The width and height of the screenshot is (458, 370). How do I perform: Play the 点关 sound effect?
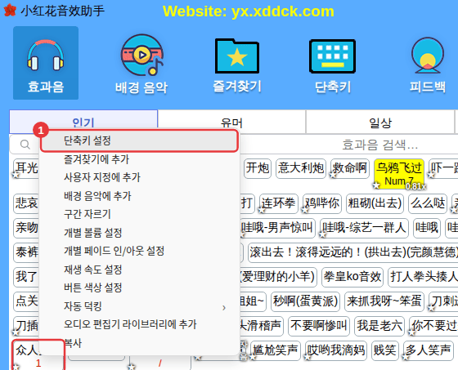tap(26, 301)
